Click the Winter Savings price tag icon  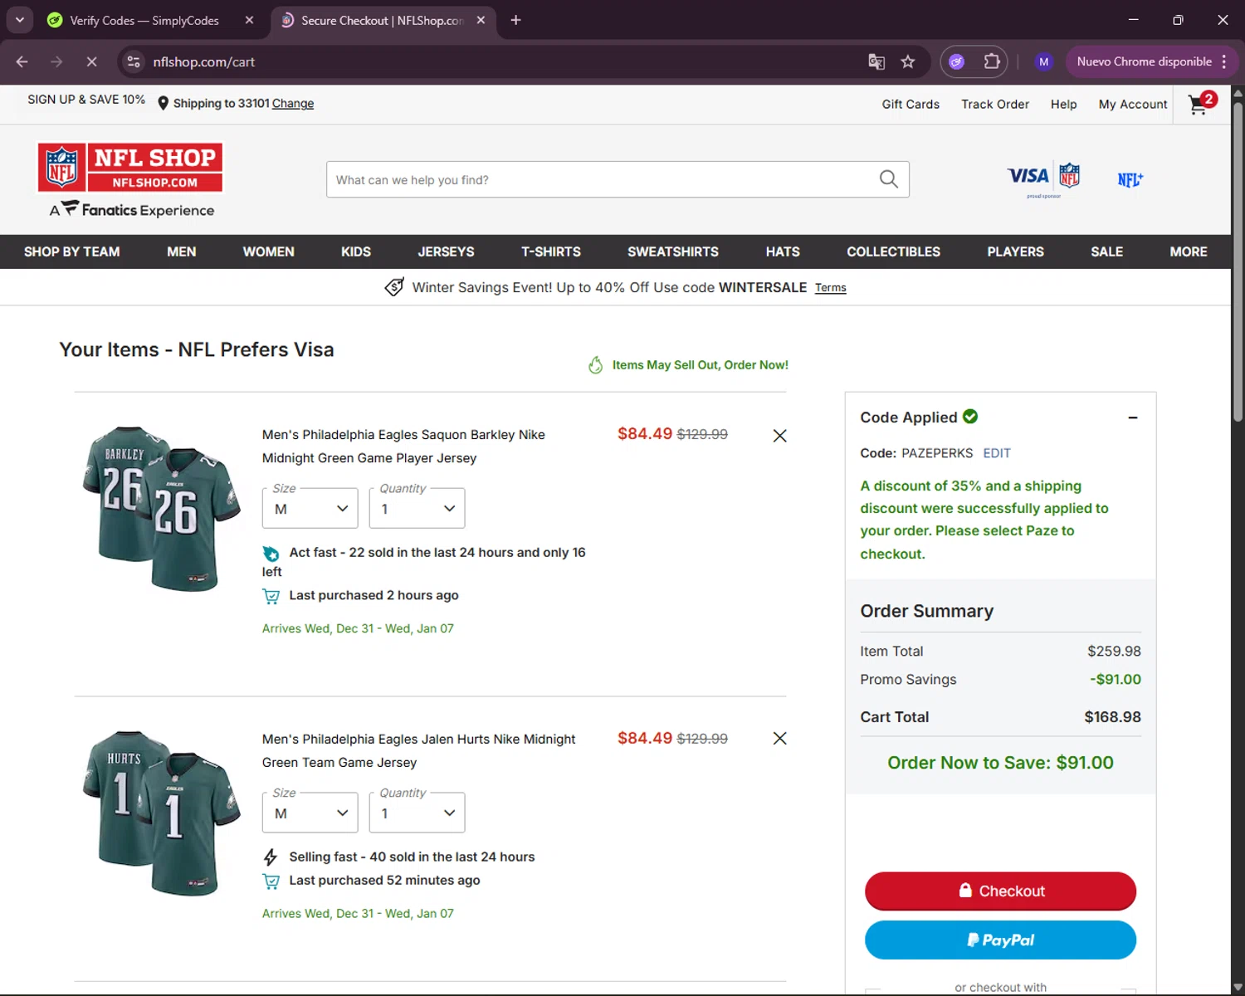point(394,287)
